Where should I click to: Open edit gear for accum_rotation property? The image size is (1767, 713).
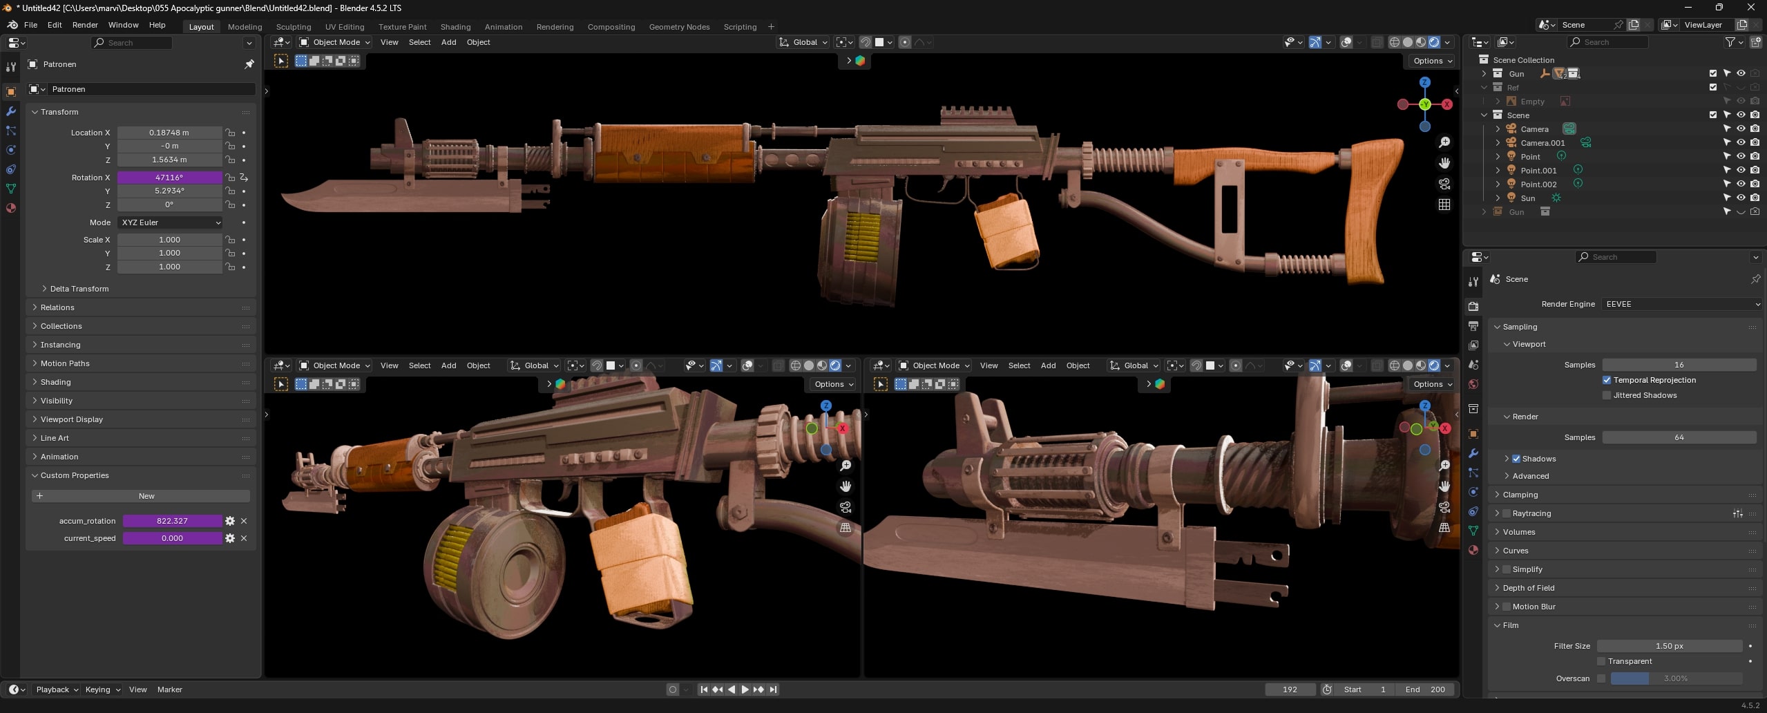(230, 521)
